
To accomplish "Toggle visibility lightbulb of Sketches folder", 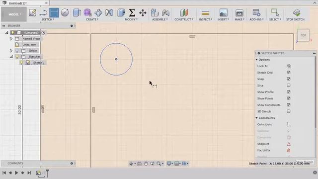I will tap(17, 57).
